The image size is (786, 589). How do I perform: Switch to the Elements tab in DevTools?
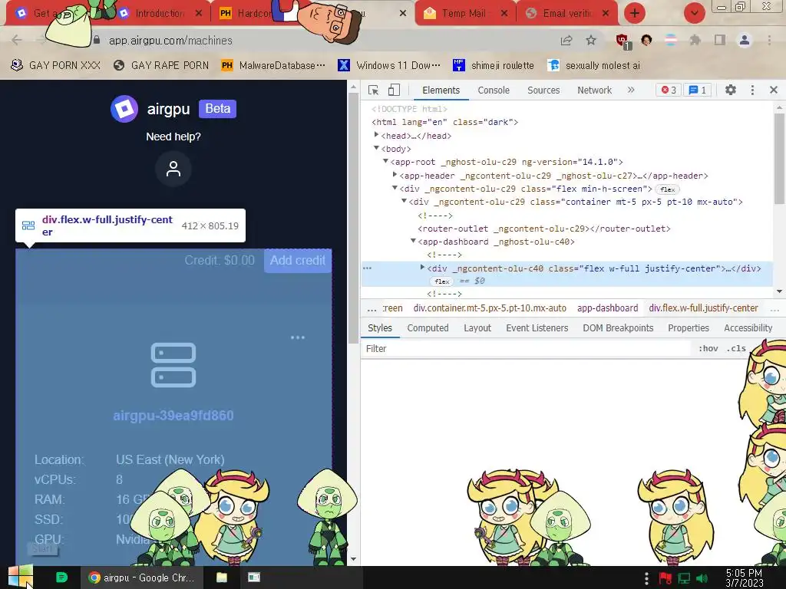(x=441, y=90)
